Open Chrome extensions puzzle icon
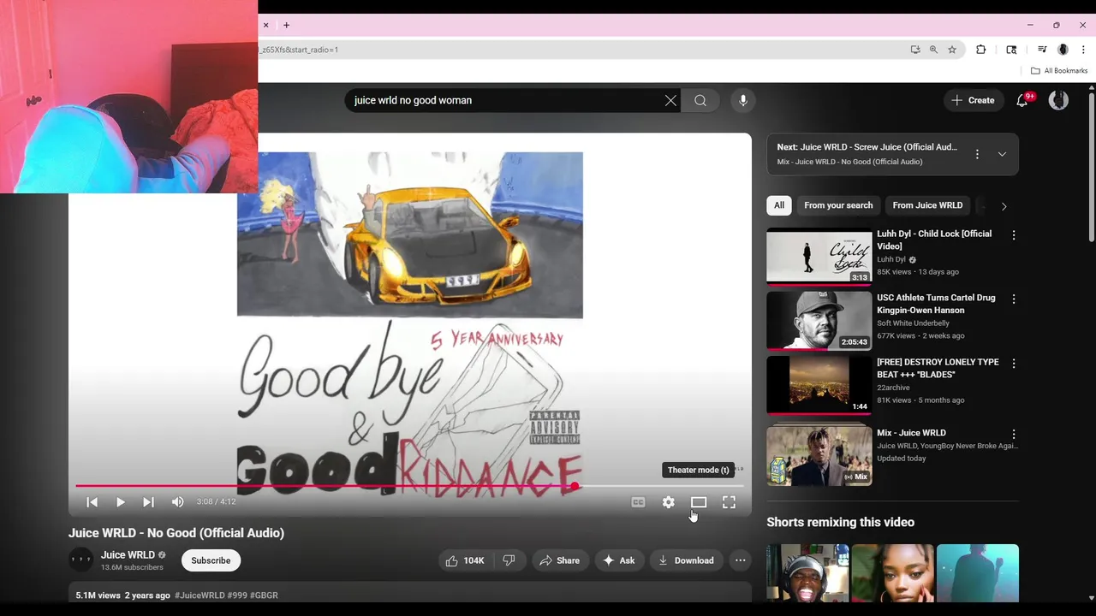This screenshot has width=1096, height=616. (x=981, y=50)
